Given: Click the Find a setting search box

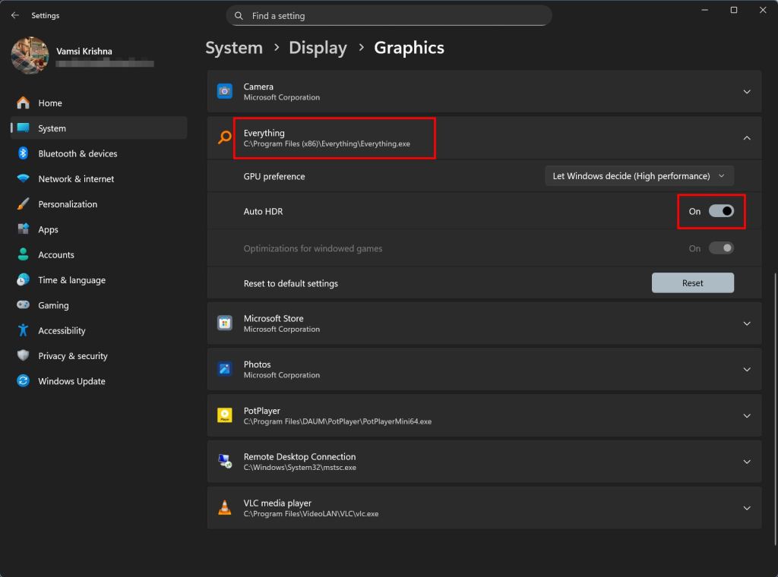Looking at the screenshot, I should pos(389,16).
